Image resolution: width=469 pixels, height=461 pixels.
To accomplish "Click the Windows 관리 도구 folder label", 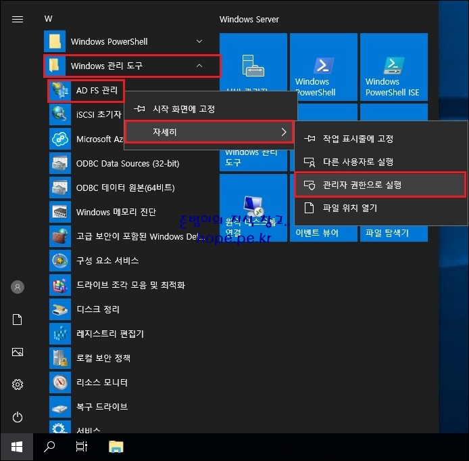I will (x=107, y=66).
